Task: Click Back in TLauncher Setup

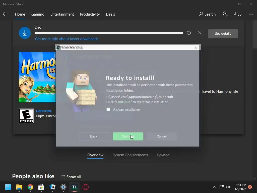Action: (x=94, y=136)
